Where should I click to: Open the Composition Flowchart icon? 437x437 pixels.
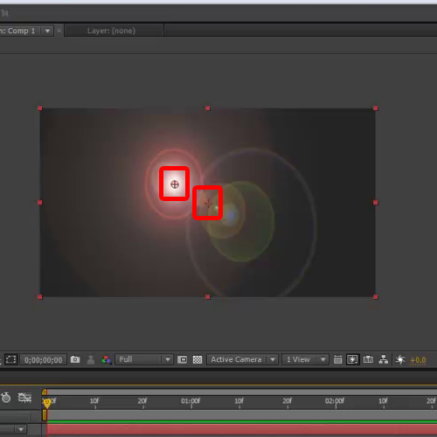(384, 359)
